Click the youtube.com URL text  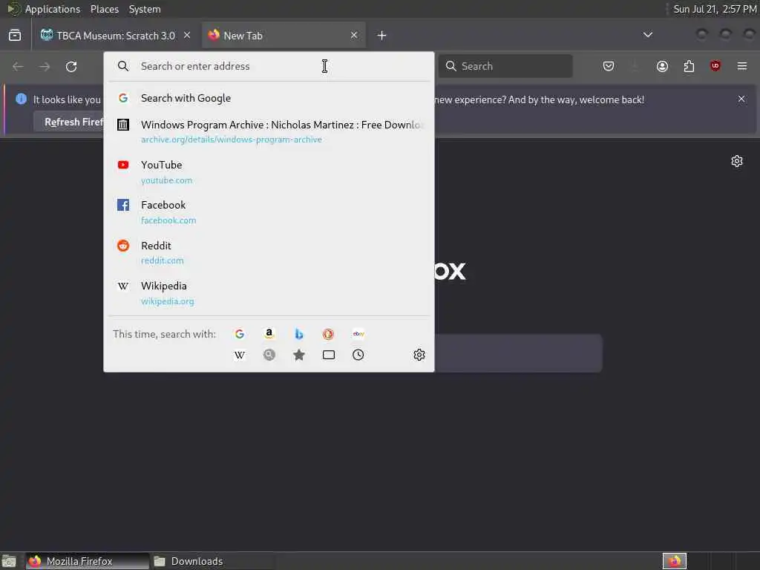point(167,180)
